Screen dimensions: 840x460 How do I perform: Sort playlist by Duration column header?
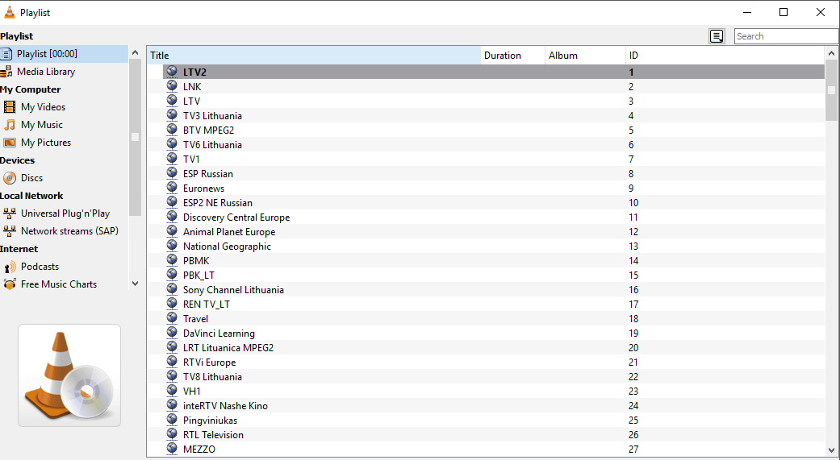(512, 55)
